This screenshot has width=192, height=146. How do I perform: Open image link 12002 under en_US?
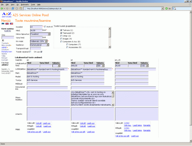(127, 123)
